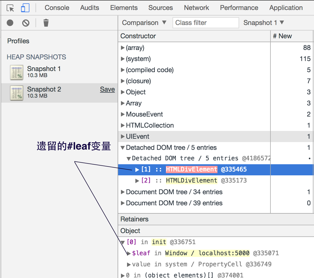Expand the Array constructor row
The width and height of the screenshot is (314, 278).
pyautogui.click(x=123, y=103)
